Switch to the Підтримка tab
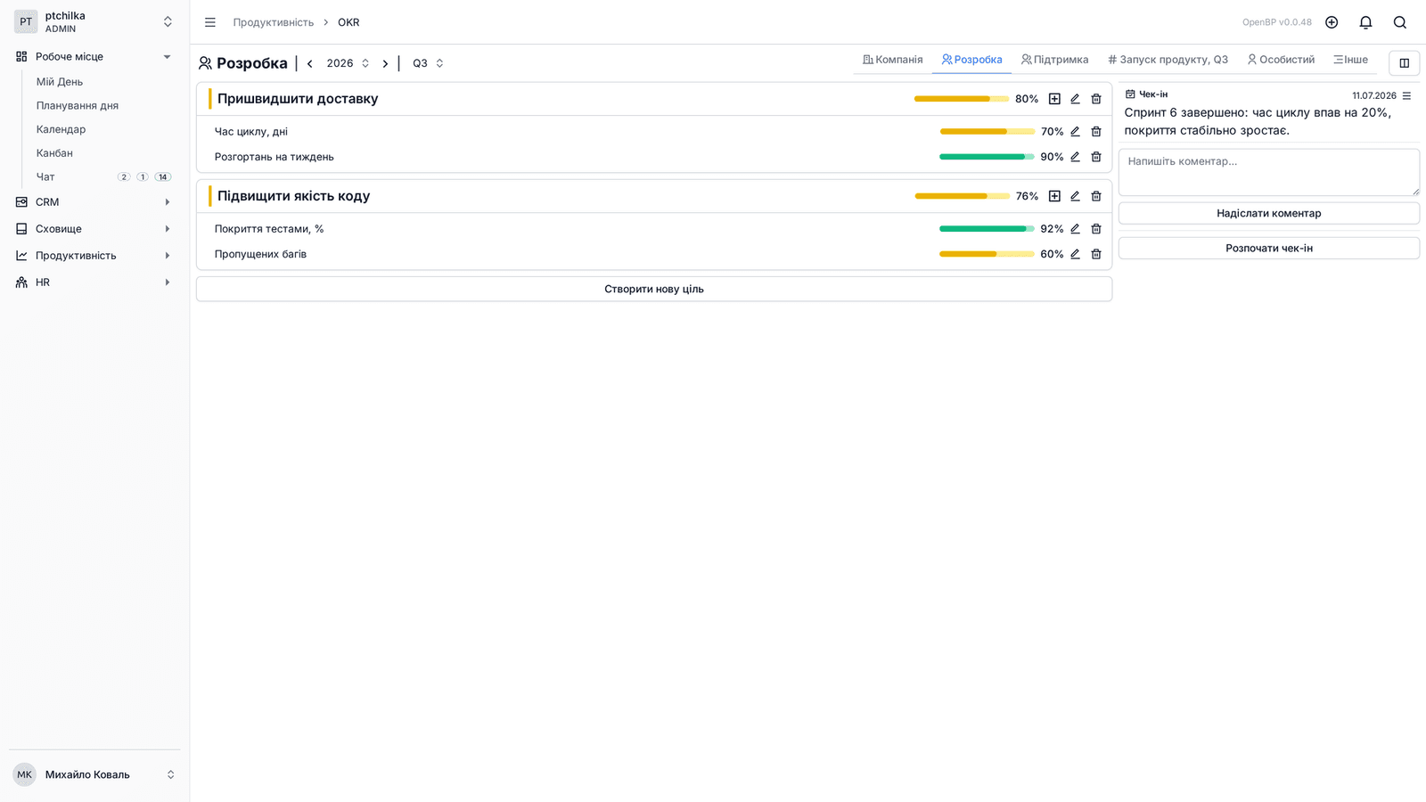1426x802 pixels. (x=1054, y=60)
